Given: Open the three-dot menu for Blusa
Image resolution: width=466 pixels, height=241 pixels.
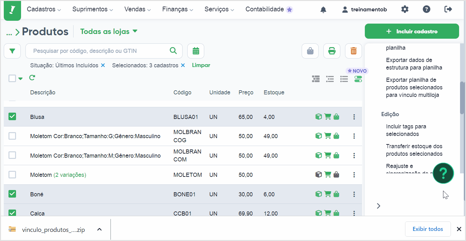Looking at the screenshot, I should pyautogui.click(x=354, y=117).
